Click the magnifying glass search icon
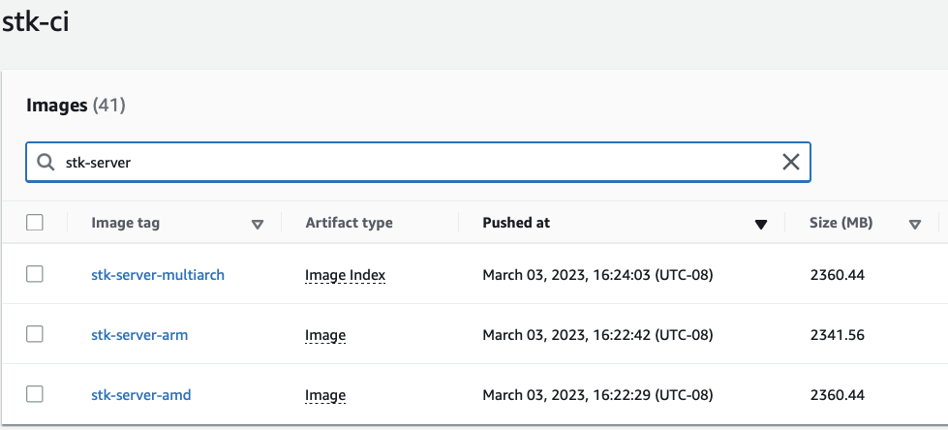Image resolution: width=948 pixels, height=430 pixels. pos(46,162)
